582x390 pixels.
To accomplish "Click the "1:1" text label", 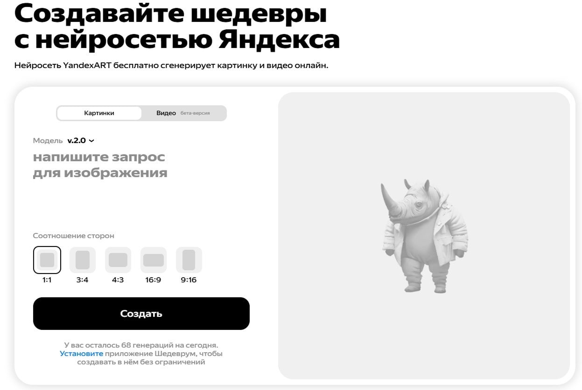I will click(47, 280).
